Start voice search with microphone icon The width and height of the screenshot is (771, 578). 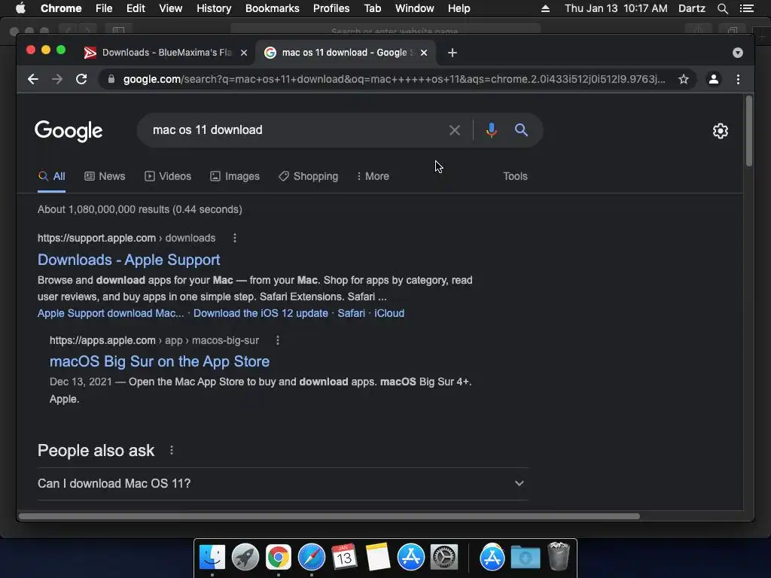pos(491,130)
